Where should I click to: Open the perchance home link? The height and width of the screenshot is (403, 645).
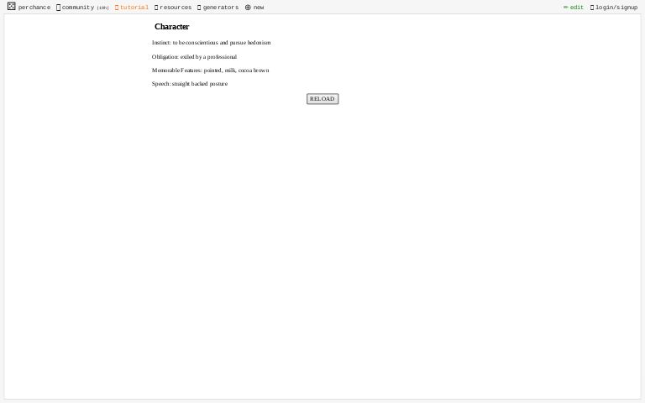click(34, 8)
